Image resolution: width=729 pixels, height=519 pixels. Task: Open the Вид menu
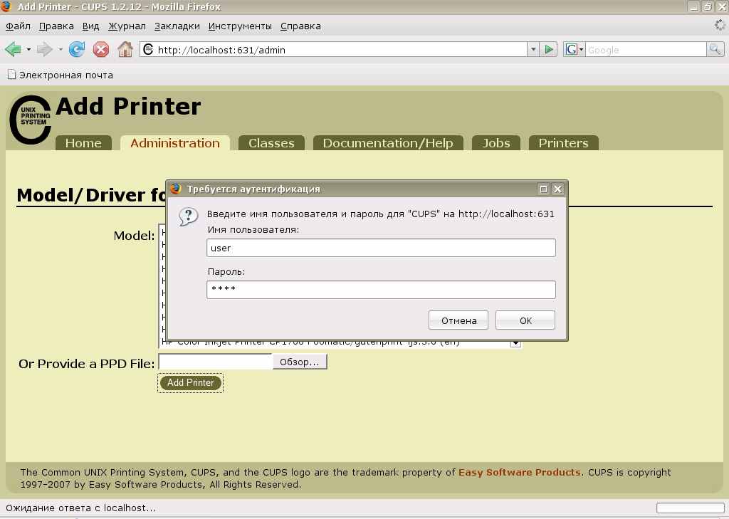(x=90, y=26)
